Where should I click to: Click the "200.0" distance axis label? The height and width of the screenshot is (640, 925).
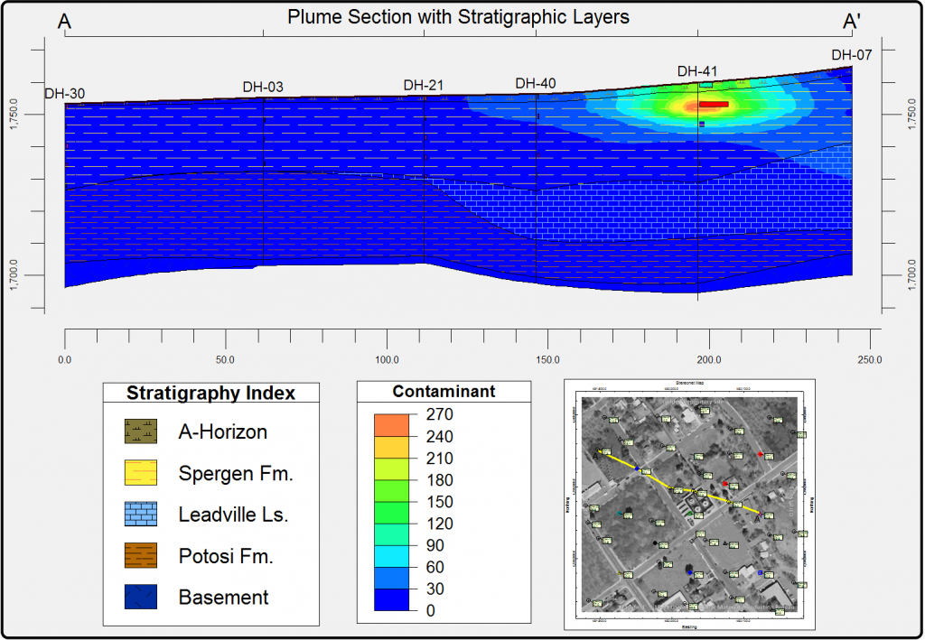pyautogui.click(x=709, y=359)
